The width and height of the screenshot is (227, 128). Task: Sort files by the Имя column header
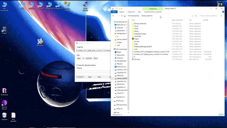point(133,20)
